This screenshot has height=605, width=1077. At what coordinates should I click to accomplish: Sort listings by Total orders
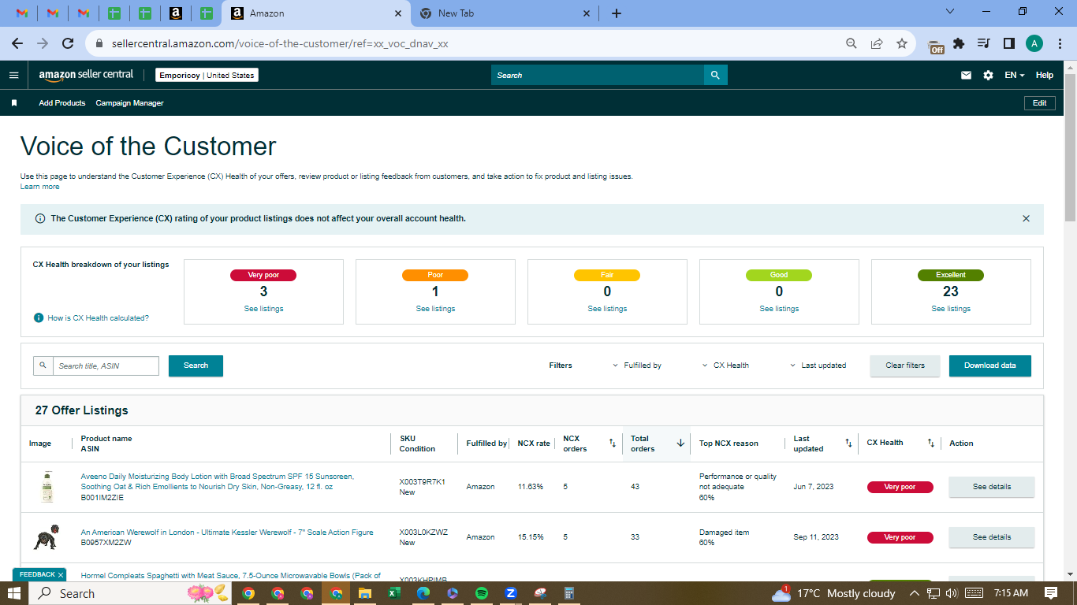pyautogui.click(x=680, y=444)
